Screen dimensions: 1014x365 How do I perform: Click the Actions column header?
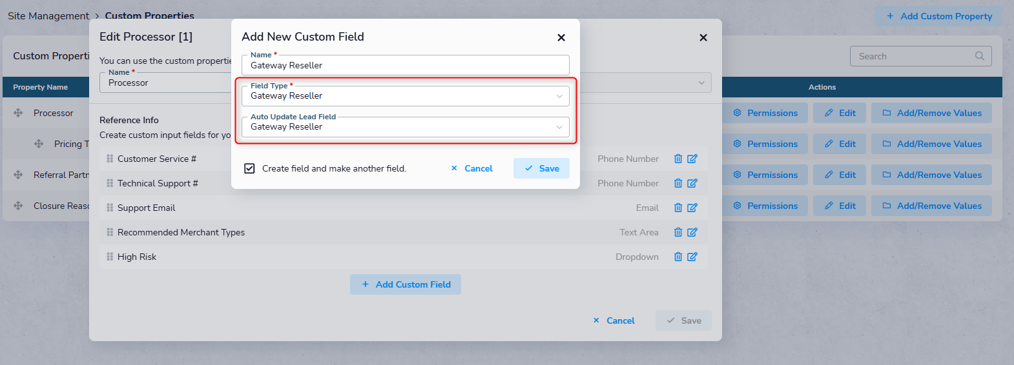pos(822,87)
